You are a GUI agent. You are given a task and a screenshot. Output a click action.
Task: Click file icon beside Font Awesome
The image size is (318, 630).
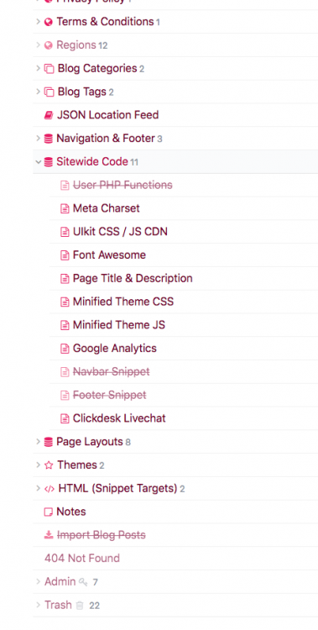pos(65,255)
